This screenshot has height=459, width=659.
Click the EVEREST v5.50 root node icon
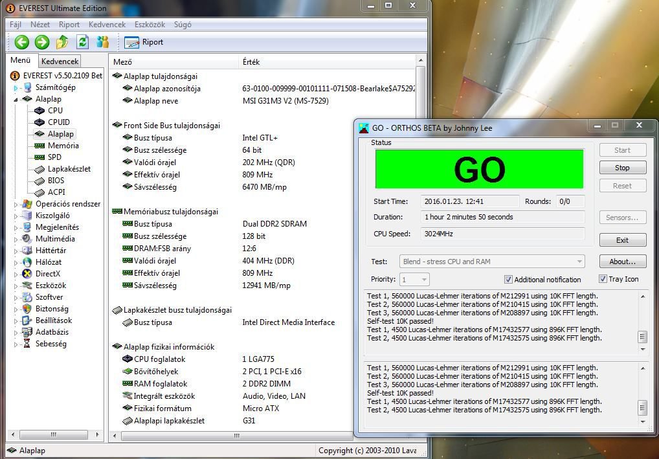coord(15,76)
